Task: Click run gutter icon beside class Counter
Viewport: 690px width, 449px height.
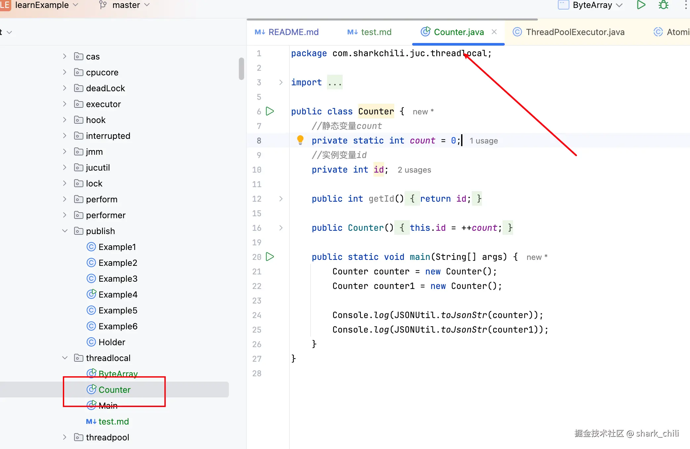Action: click(x=270, y=111)
